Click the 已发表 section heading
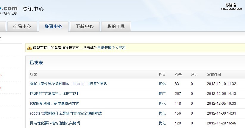Screen dimensions: 245x128 (x=36, y=63)
